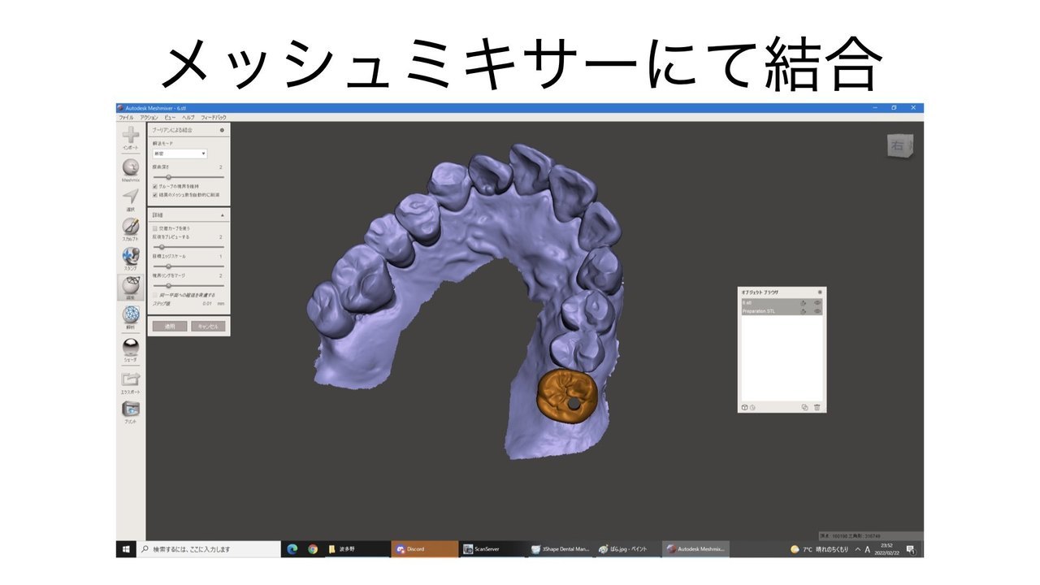
Task: Close the Object Browser panel
Action: [x=820, y=291]
